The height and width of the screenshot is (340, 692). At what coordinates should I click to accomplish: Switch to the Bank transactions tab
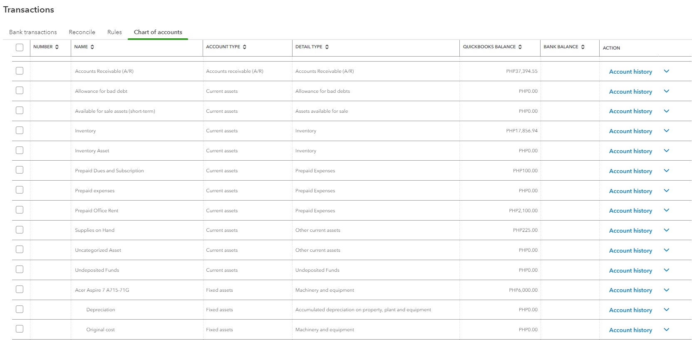coord(33,32)
